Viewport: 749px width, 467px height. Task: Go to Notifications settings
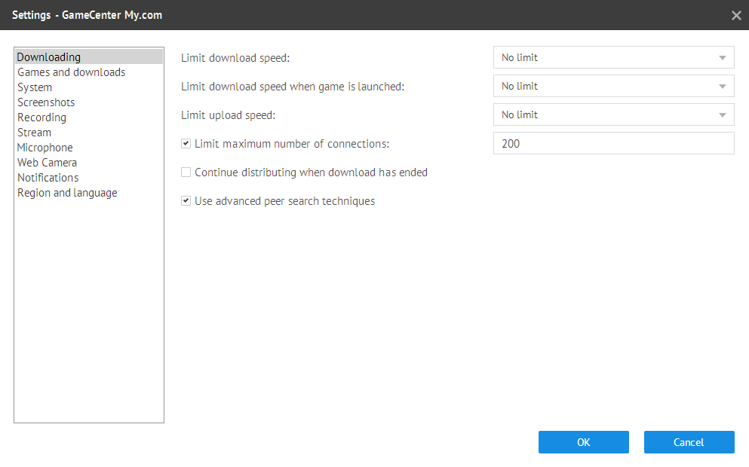[x=48, y=178]
